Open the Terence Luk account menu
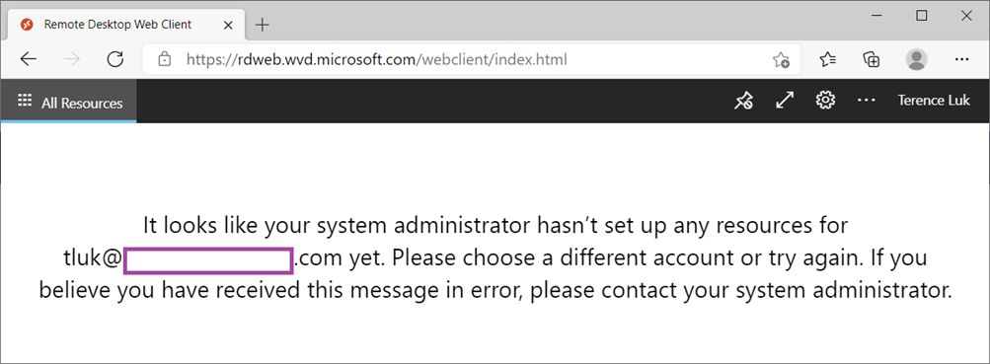Screen dimensions: 990x364 click(934, 101)
